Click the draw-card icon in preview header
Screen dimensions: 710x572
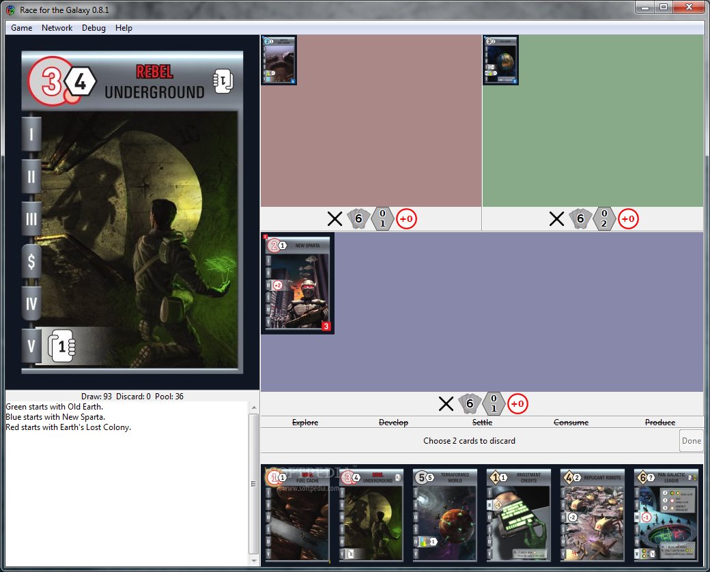223,81
